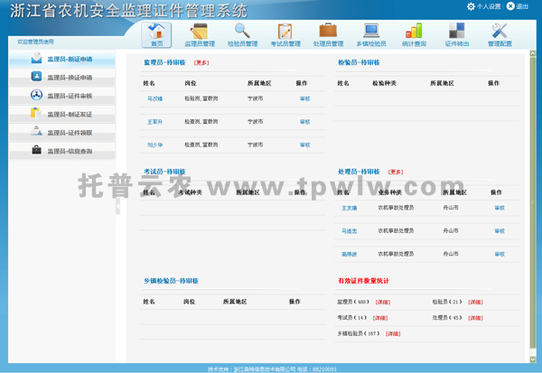Open 管理配置 tools icon
The image size is (542, 373).
(x=500, y=34)
